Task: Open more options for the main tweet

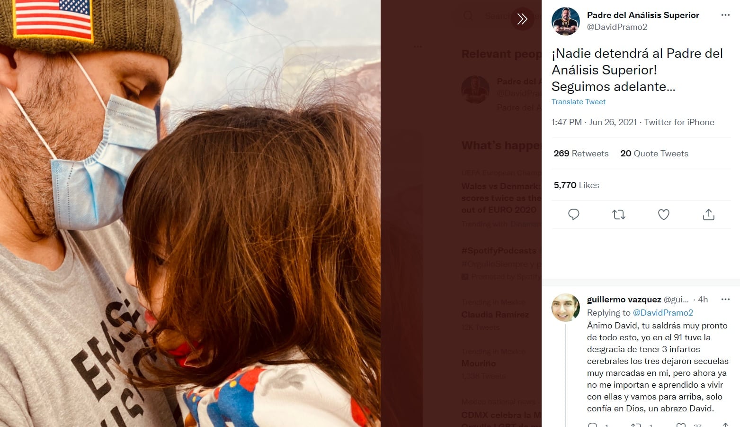Action: coord(725,15)
